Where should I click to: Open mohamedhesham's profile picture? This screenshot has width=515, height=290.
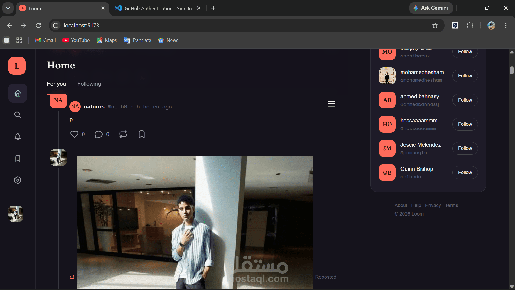pyautogui.click(x=387, y=76)
